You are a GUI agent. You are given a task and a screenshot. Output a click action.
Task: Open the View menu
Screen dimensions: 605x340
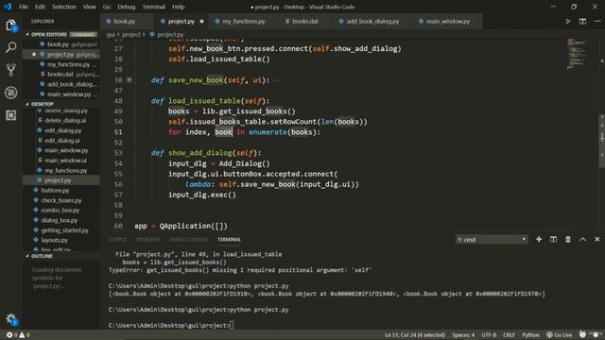(89, 7)
